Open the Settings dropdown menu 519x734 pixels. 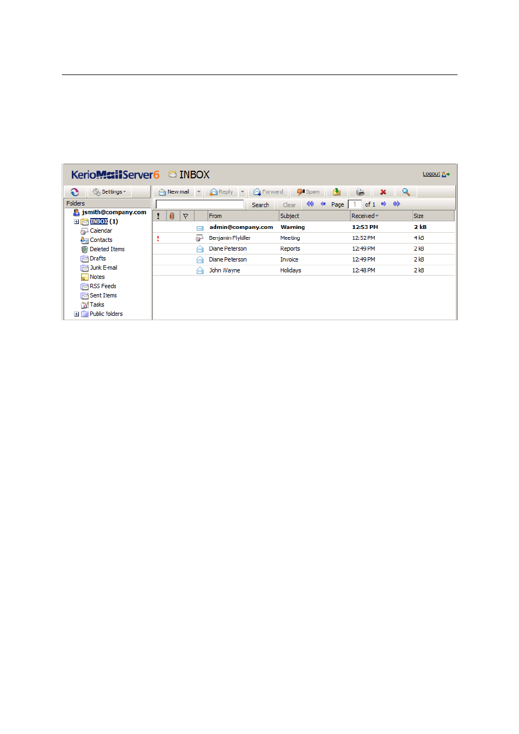[109, 192]
